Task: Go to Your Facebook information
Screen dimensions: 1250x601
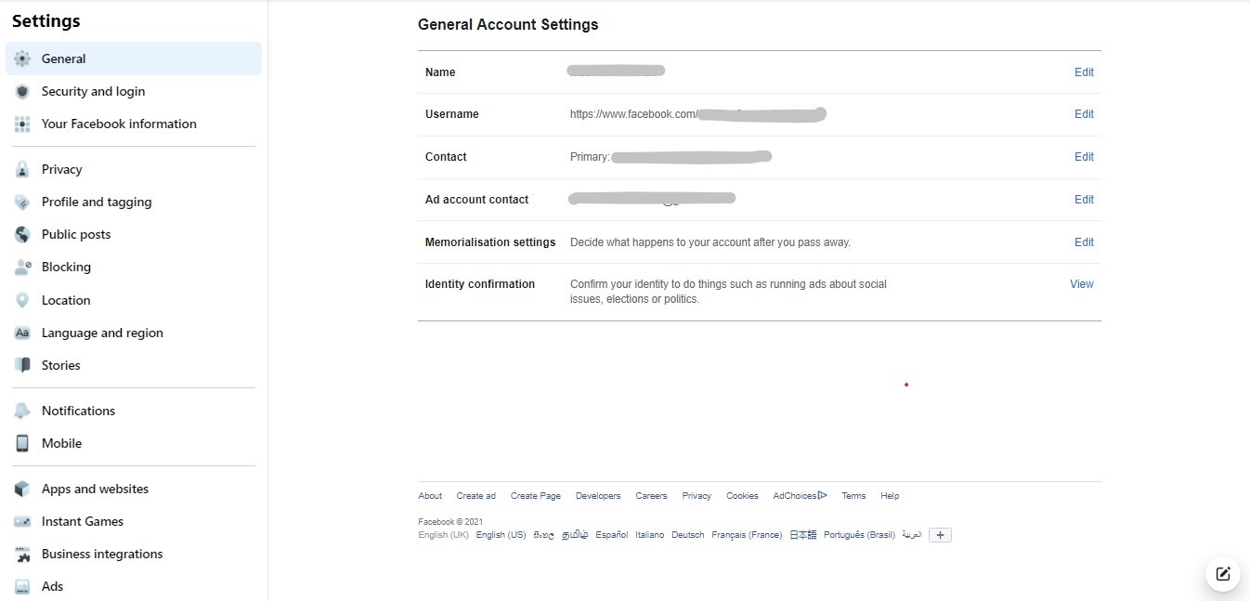Action: (x=134, y=124)
